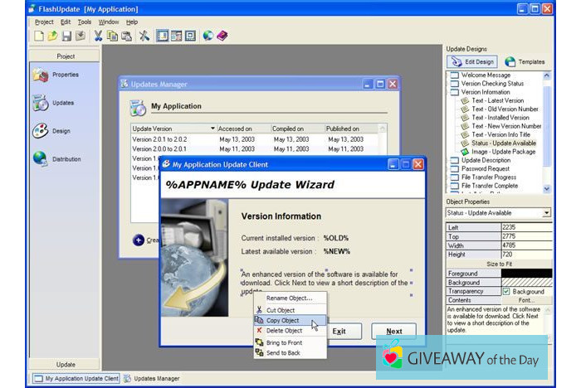Open the Object Properties dropdown
The image size is (581, 388).
tap(546, 213)
